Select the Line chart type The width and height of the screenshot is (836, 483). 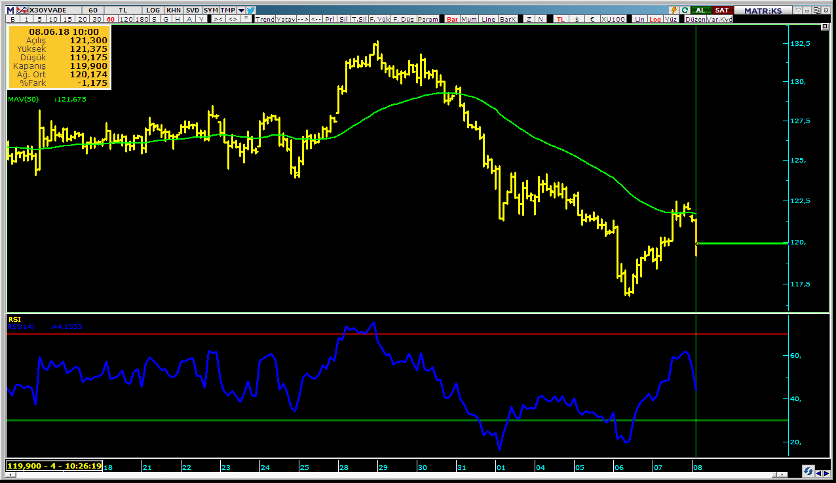point(488,19)
